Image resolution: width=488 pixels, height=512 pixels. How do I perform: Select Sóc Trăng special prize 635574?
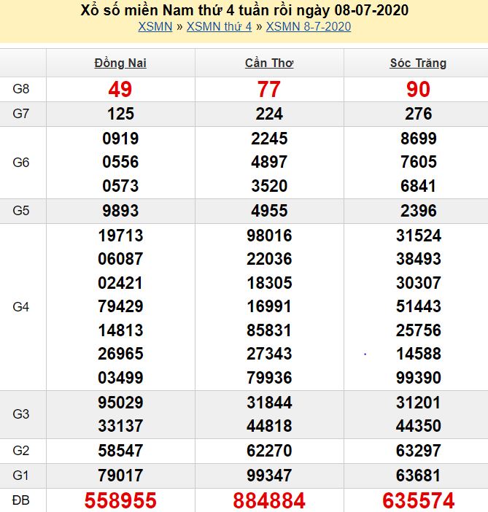pyautogui.click(x=419, y=500)
